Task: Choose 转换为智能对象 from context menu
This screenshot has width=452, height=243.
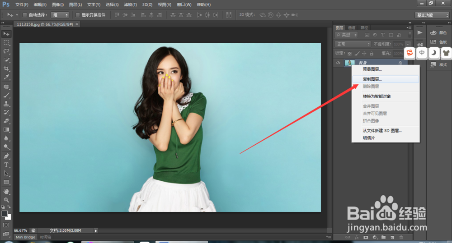Action: point(386,96)
